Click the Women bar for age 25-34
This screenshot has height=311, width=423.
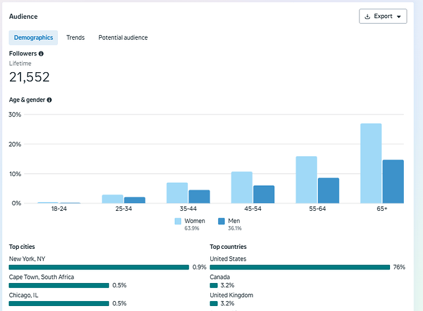[113, 199]
